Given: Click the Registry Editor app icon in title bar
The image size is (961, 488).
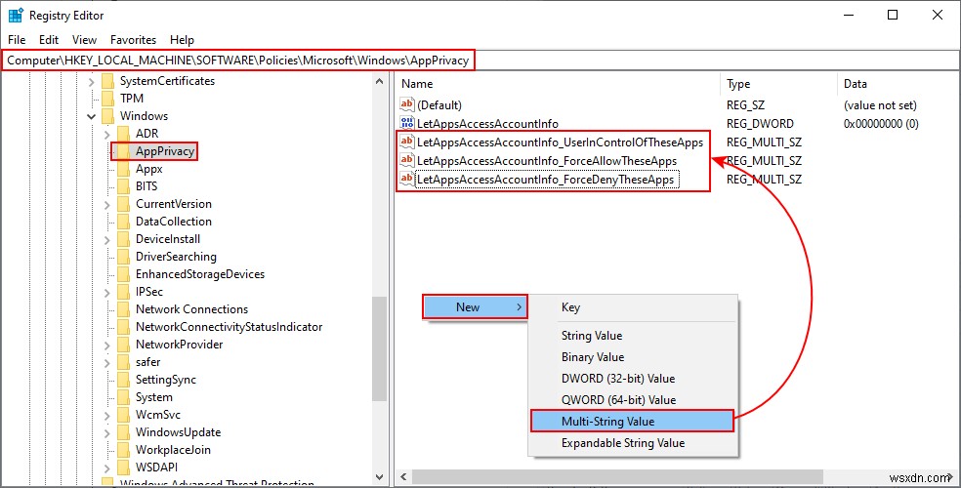Looking at the screenshot, I should [16, 16].
